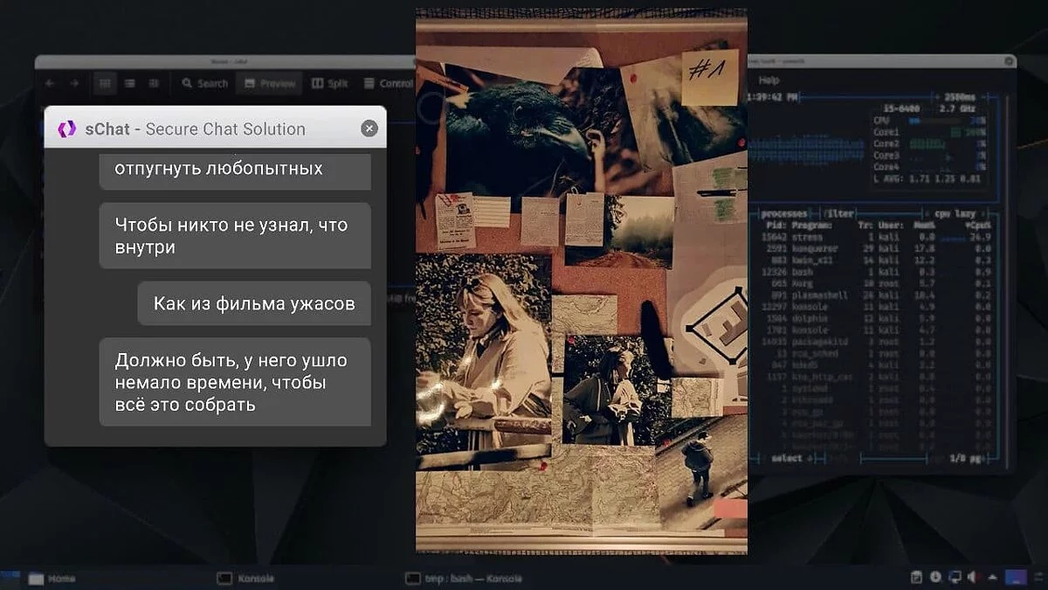
Task: Open Search in the Dolphin toolbar
Action: [204, 83]
